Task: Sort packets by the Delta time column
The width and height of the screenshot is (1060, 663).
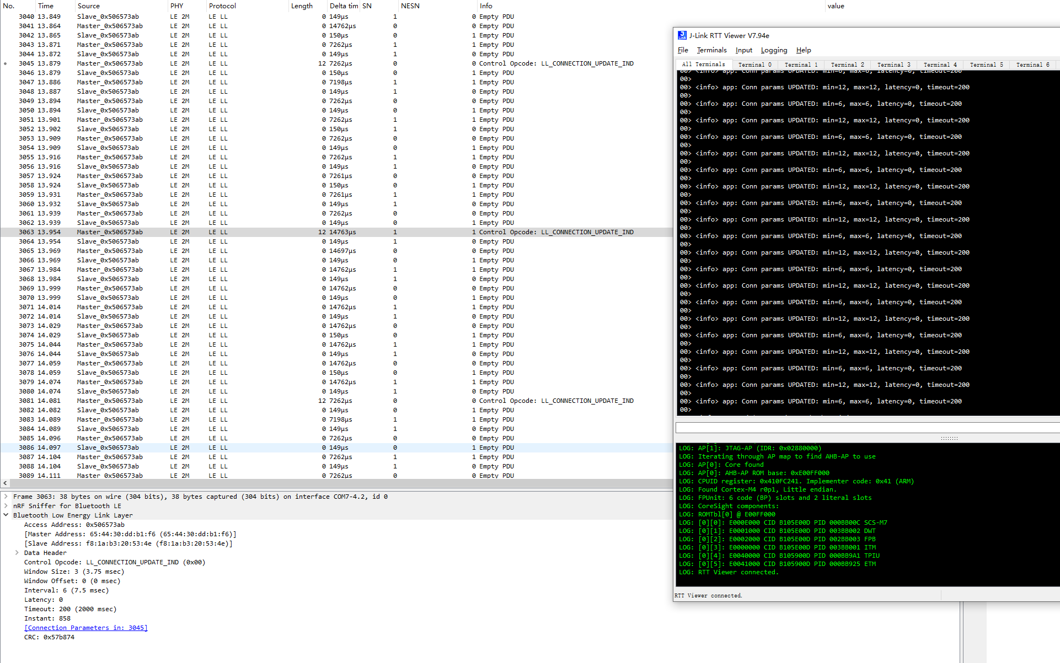Action: click(x=343, y=6)
